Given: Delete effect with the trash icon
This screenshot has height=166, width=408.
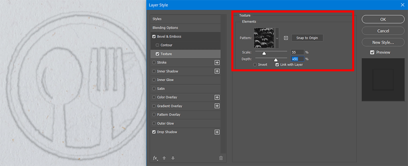Looking at the screenshot, I should tap(221, 158).
